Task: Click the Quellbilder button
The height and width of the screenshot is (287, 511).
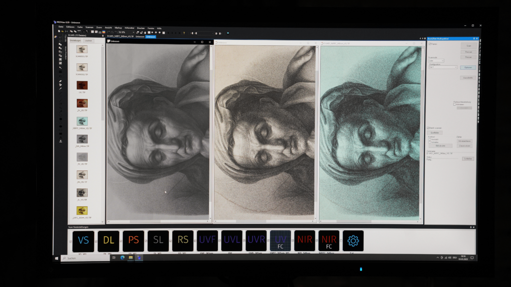Action: [x=435, y=133]
